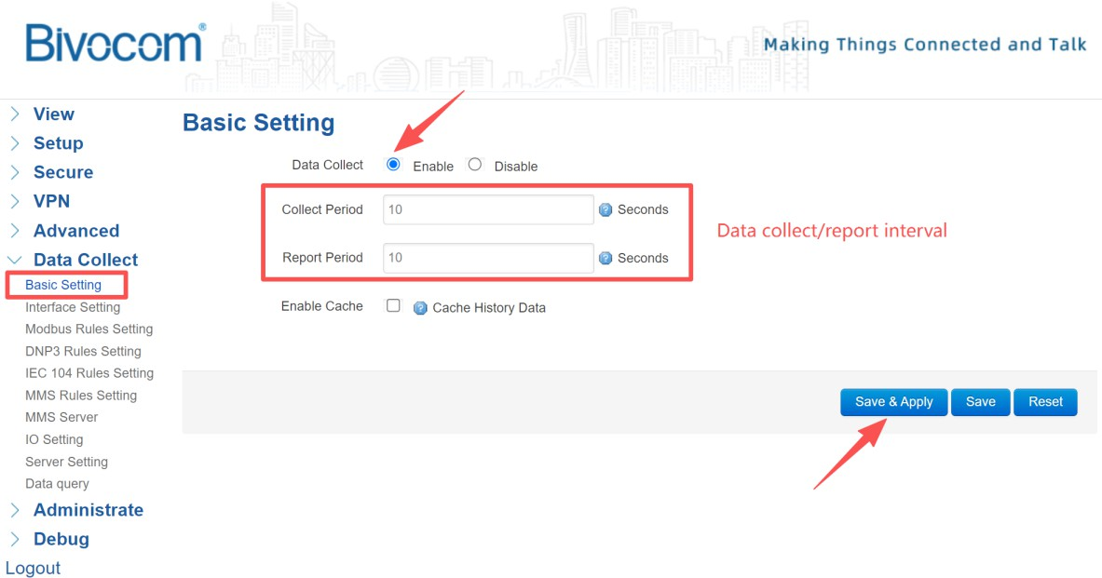Viewport: 1102px width, 578px height.
Task: Click the Bivocom logo
Action: point(116,44)
